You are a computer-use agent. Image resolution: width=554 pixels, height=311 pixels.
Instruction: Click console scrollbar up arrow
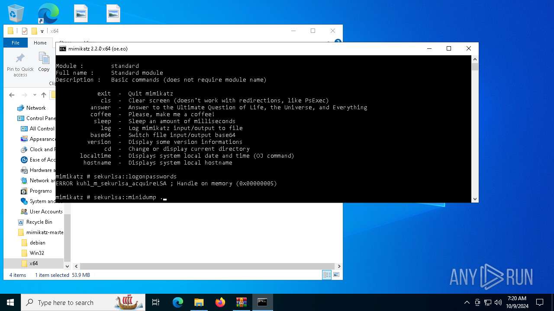[x=475, y=59]
